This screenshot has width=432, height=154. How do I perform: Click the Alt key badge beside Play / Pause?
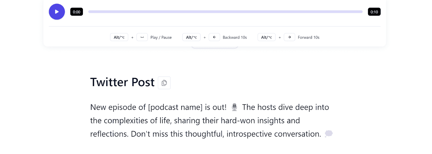[x=119, y=37]
